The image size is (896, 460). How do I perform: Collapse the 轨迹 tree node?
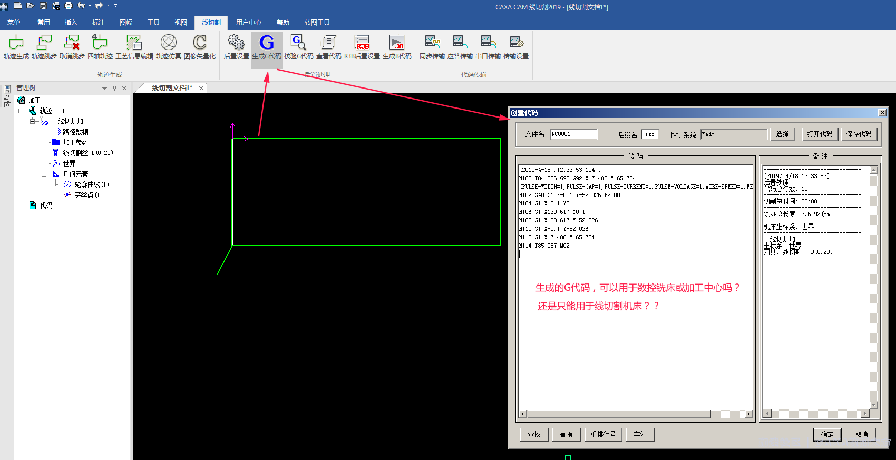21,111
